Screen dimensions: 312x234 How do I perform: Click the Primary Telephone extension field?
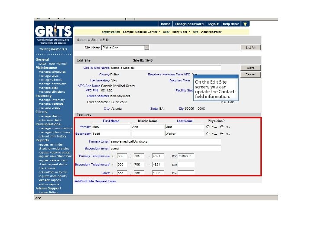click(186, 156)
